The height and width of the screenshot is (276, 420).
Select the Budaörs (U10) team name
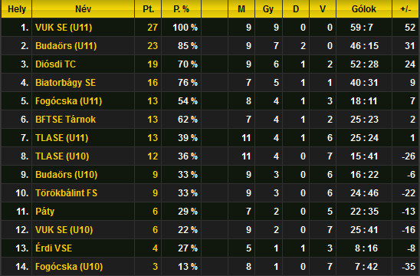tap(67, 175)
